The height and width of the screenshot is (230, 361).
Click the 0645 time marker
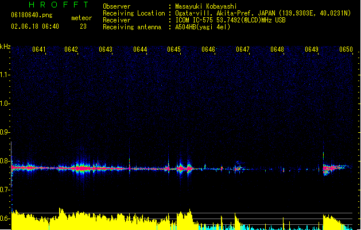pyautogui.click(x=174, y=49)
